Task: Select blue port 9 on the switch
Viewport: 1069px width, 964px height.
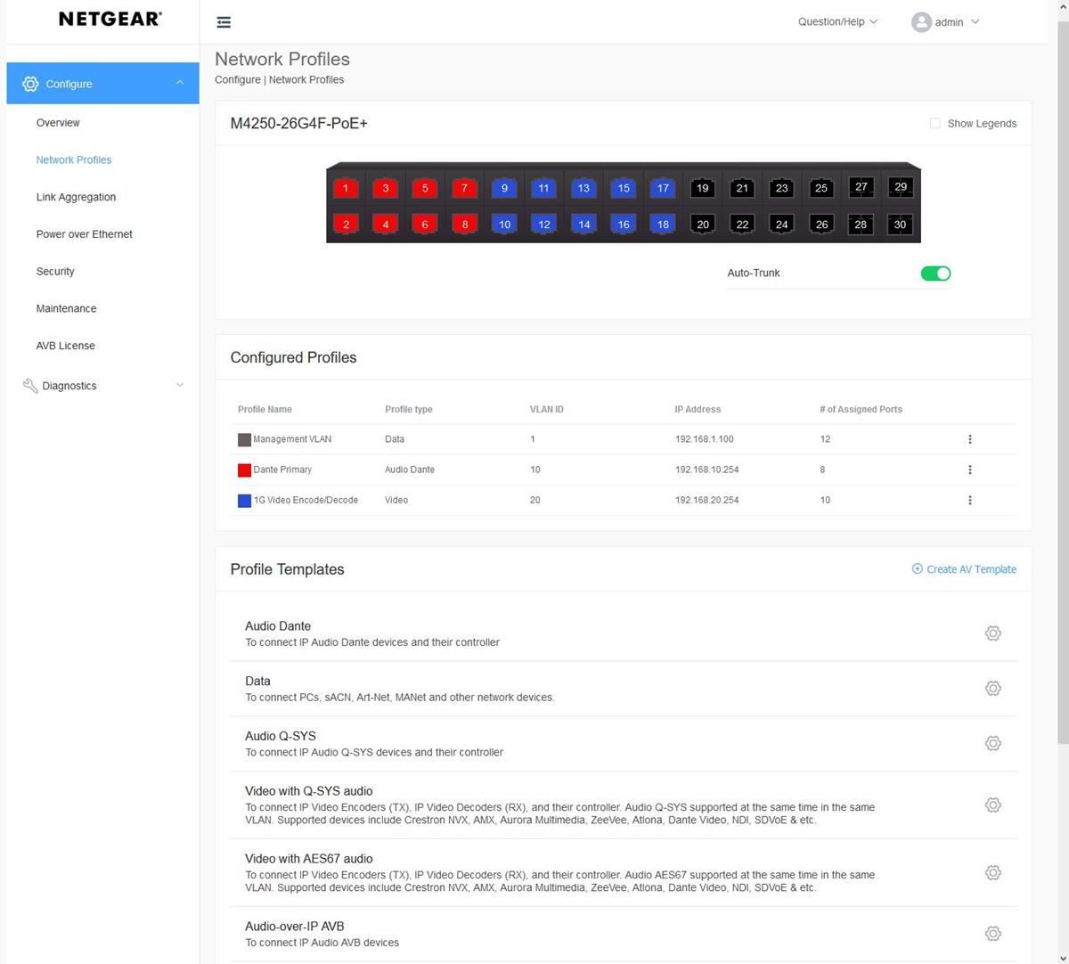Action: (x=504, y=188)
